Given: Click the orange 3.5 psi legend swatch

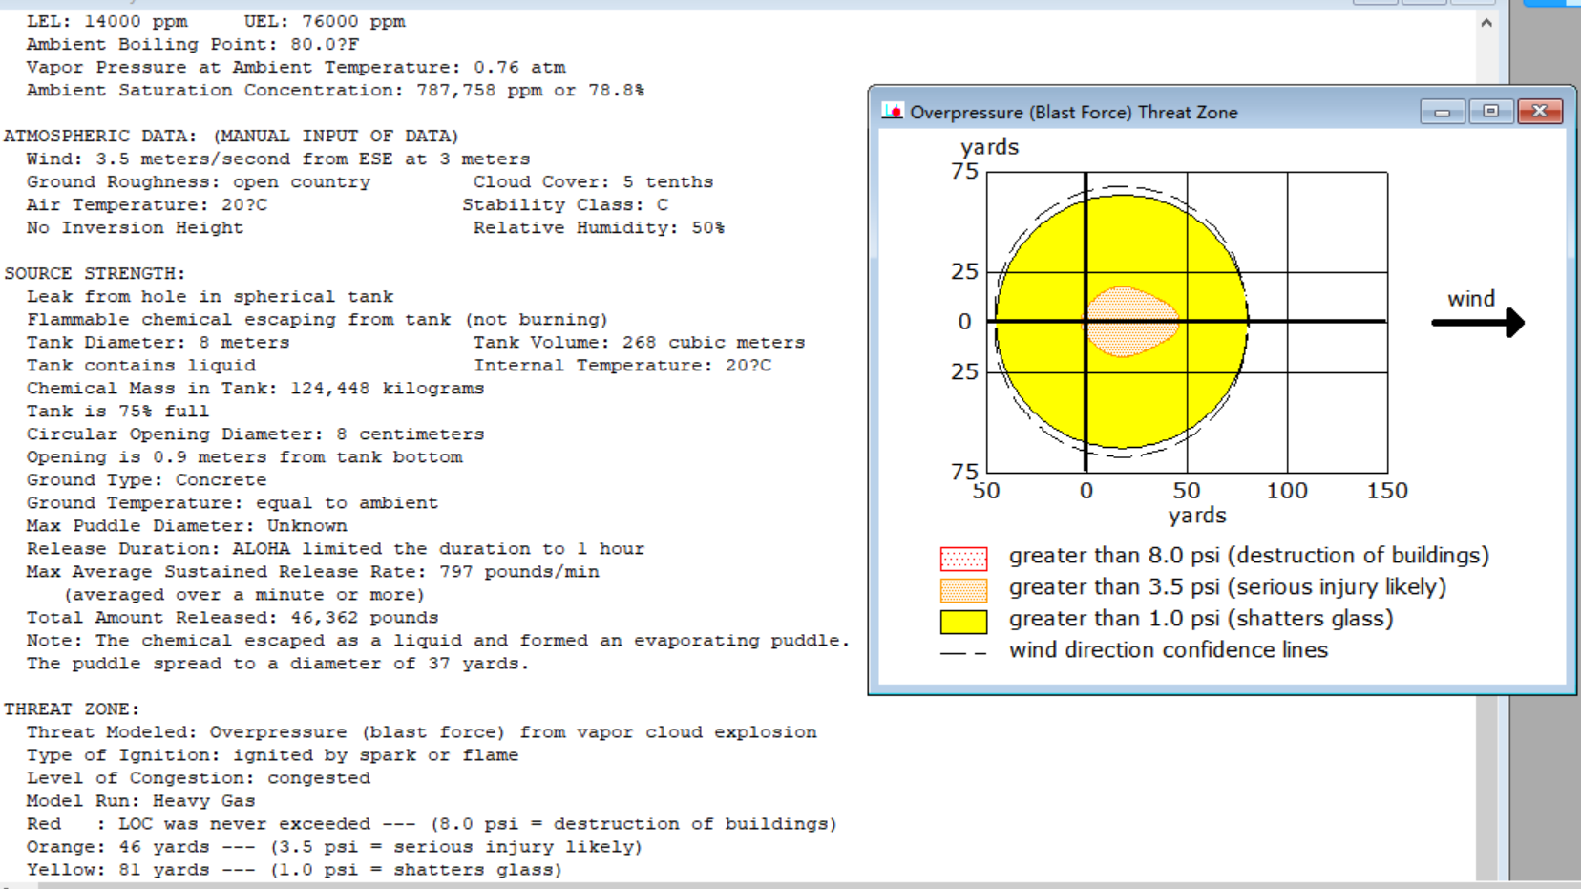Looking at the screenshot, I should pyautogui.click(x=963, y=589).
